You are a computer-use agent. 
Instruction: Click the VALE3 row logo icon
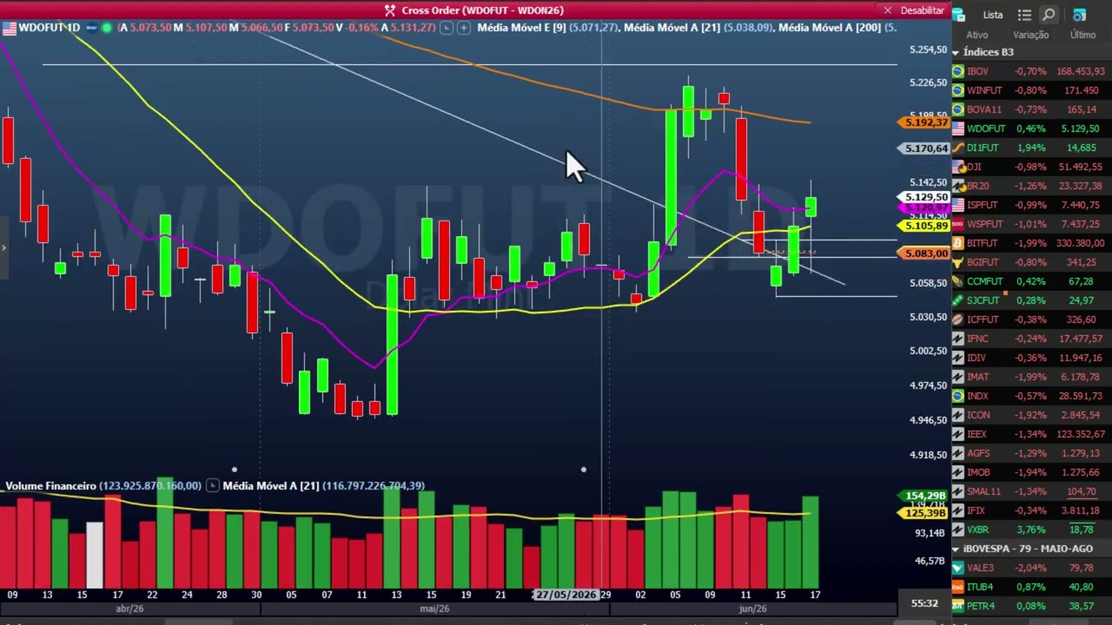957,568
